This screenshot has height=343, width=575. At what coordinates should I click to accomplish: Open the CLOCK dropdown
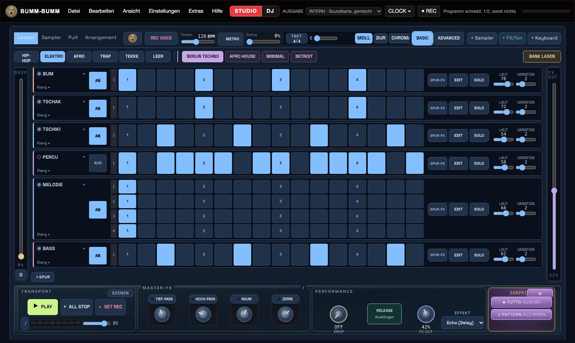[x=400, y=11]
